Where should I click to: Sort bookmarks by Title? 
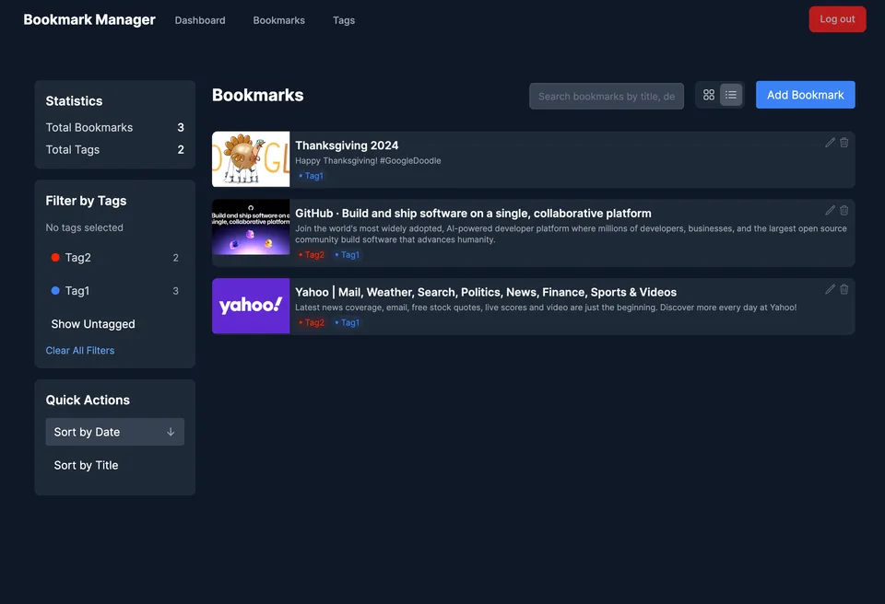pyautogui.click(x=114, y=465)
